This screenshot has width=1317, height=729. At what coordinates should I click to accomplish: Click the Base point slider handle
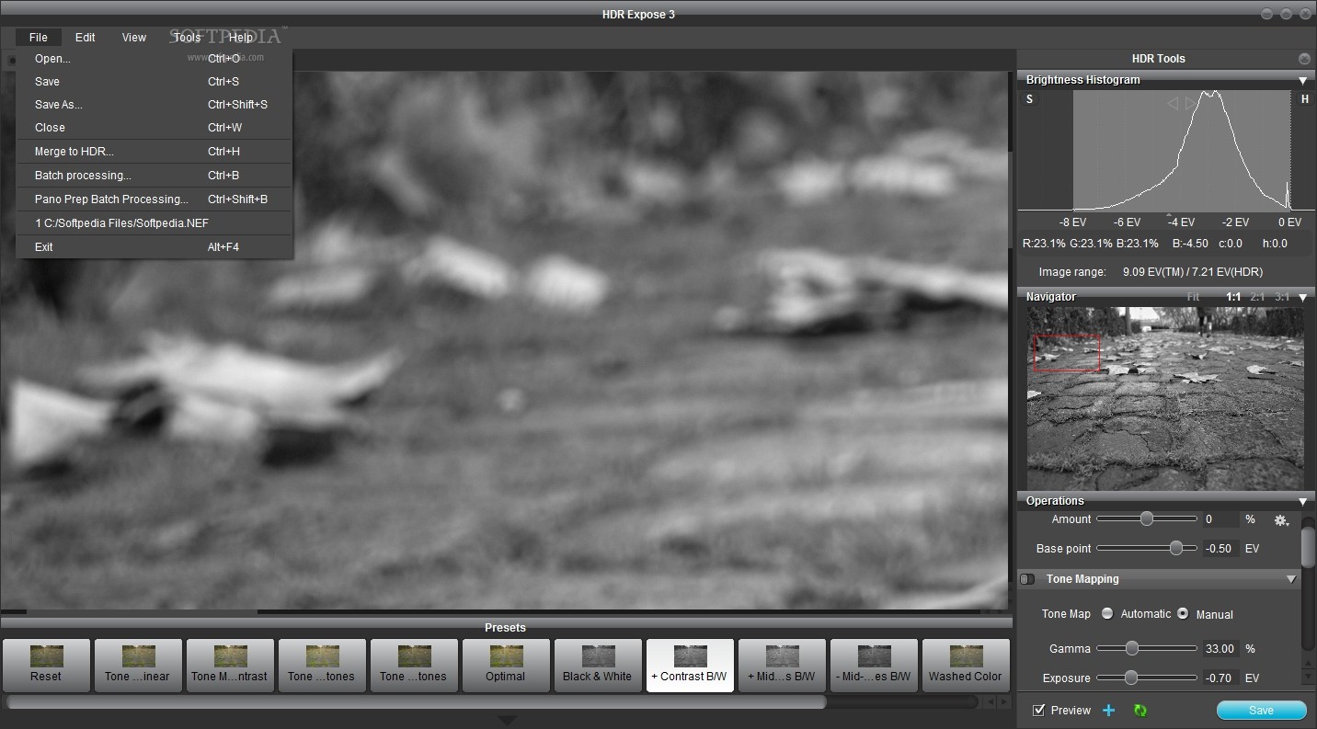(1175, 548)
